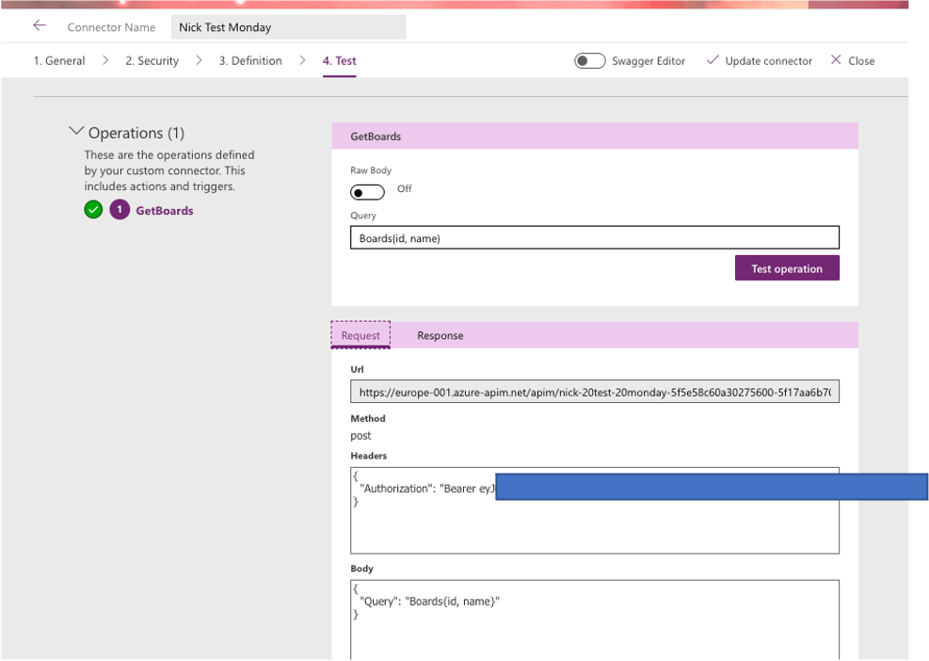Click the Connector Name input field
This screenshot has width=929, height=661.
(289, 27)
